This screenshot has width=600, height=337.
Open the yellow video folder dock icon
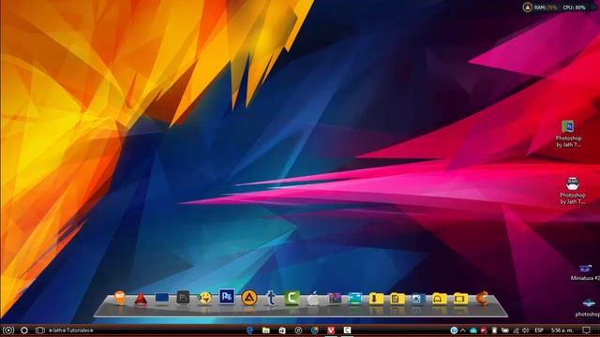click(460, 299)
